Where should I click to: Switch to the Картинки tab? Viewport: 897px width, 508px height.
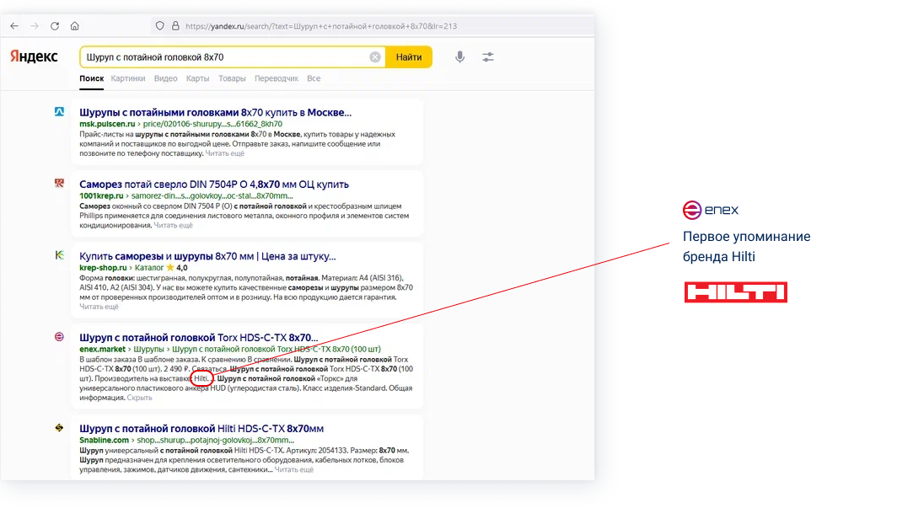[128, 78]
